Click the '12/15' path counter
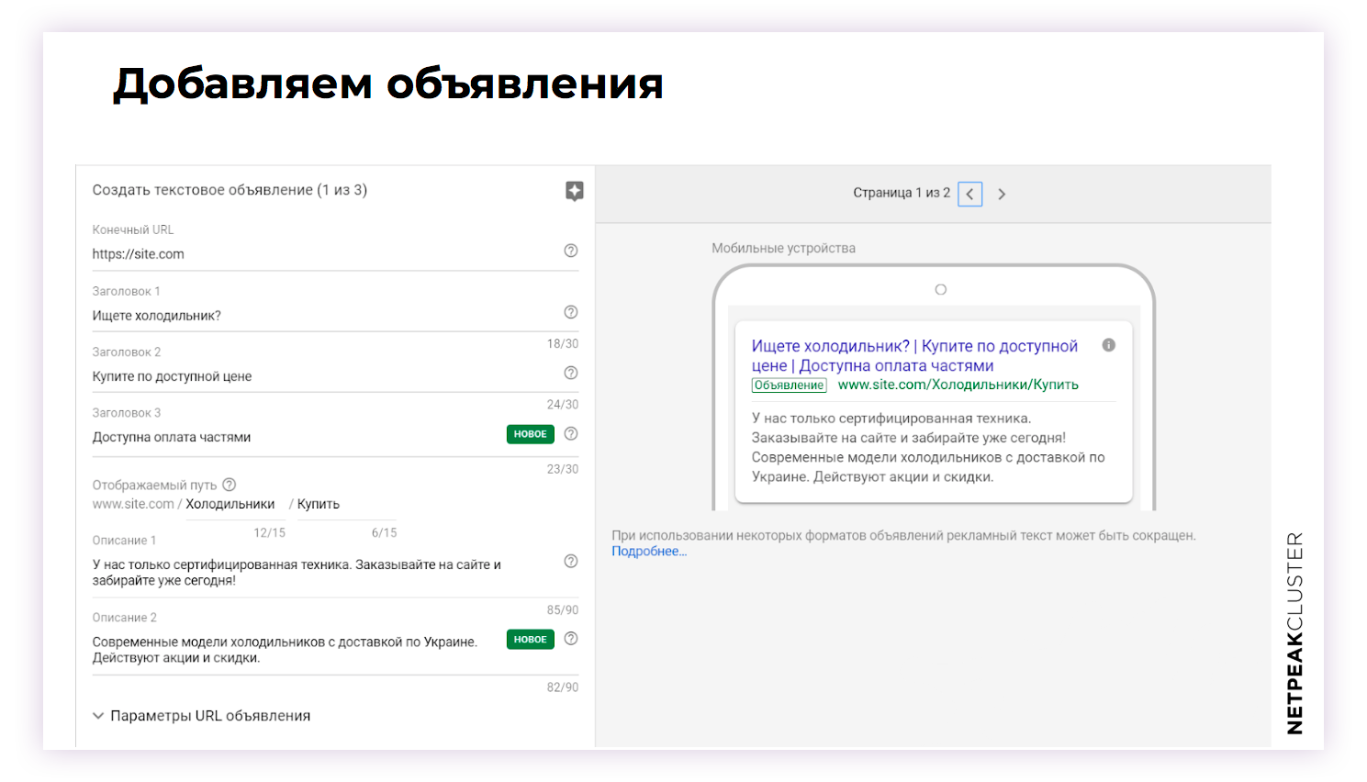 tap(270, 532)
